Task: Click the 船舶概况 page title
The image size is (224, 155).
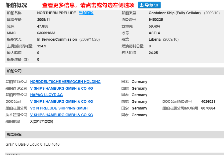Action: tap(16, 5)
